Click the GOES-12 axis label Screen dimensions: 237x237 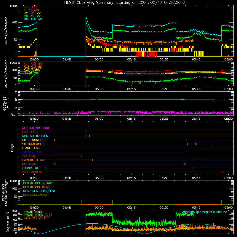point(6,104)
